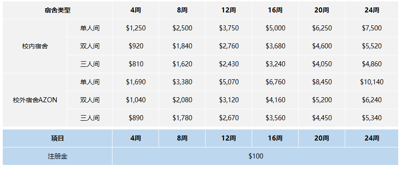Click the $810 triple room price

pyautogui.click(x=136, y=64)
